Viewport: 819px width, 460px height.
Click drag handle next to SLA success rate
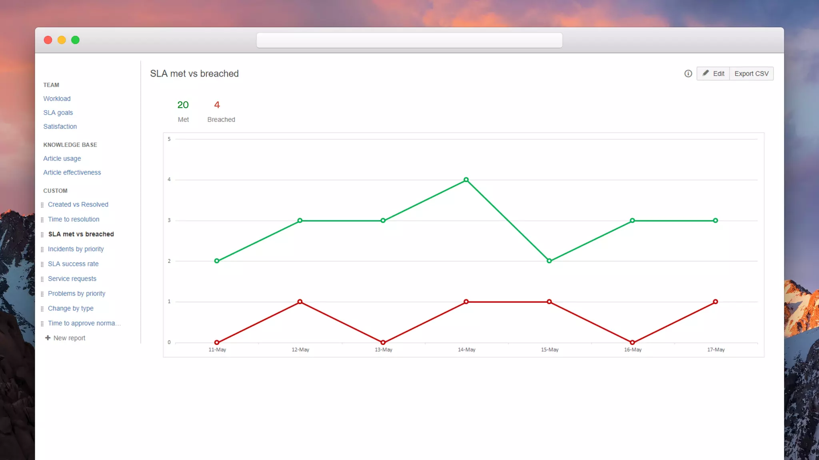click(x=42, y=264)
